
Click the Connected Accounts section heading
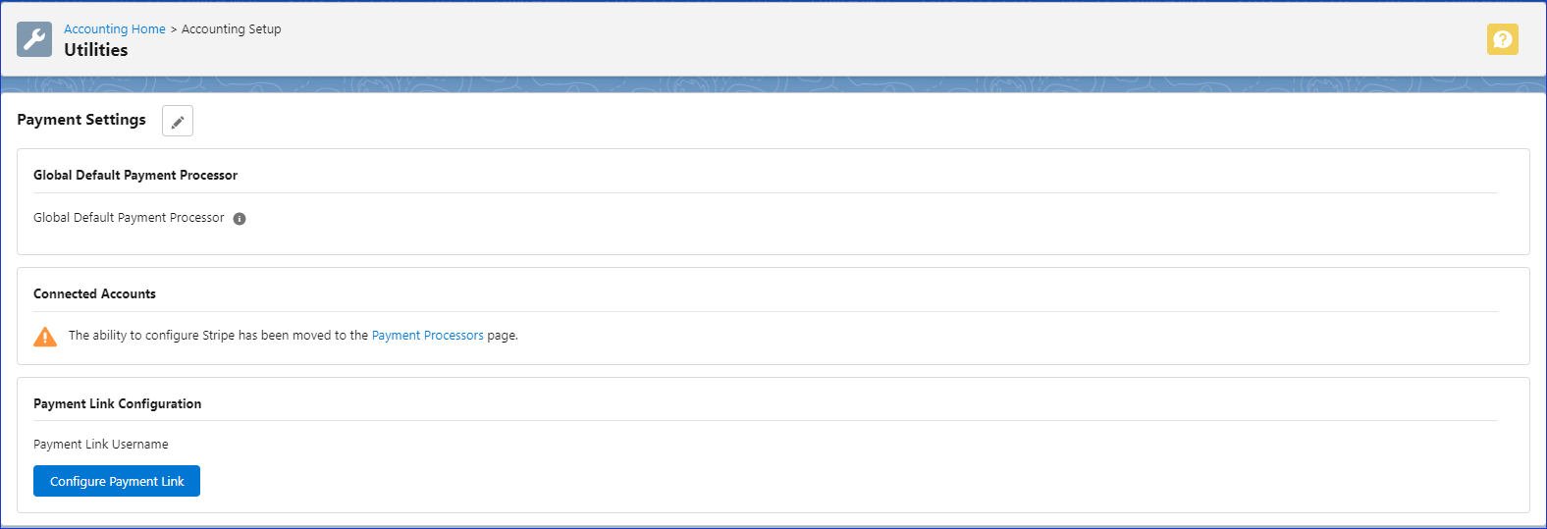[x=94, y=294]
